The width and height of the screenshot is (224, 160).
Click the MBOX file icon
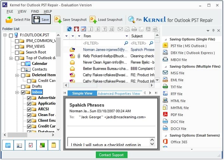165,59
